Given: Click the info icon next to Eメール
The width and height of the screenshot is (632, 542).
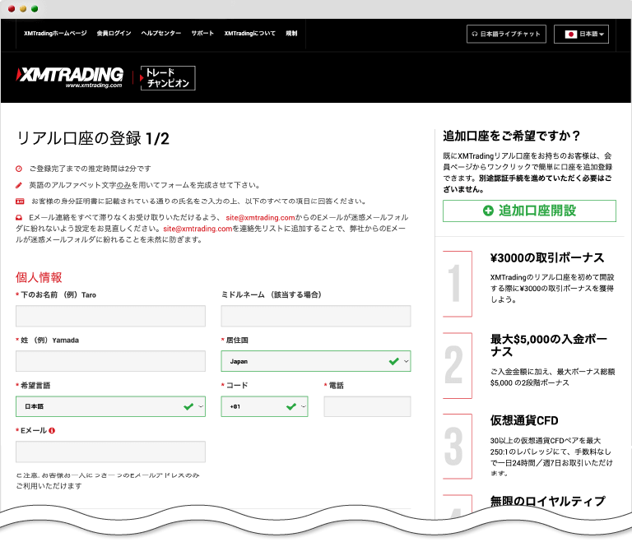Looking at the screenshot, I should [52, 430].
